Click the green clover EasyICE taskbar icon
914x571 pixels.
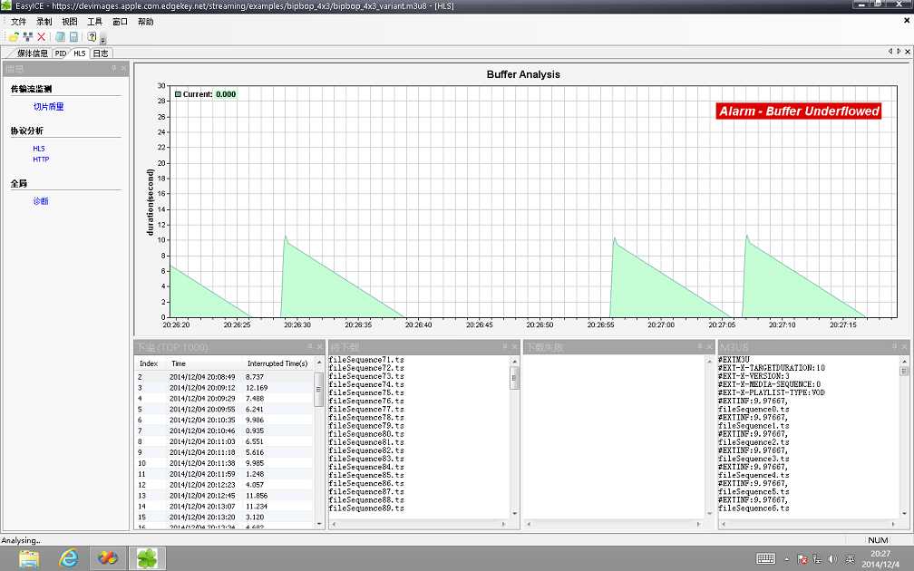[x=148, y=558]
